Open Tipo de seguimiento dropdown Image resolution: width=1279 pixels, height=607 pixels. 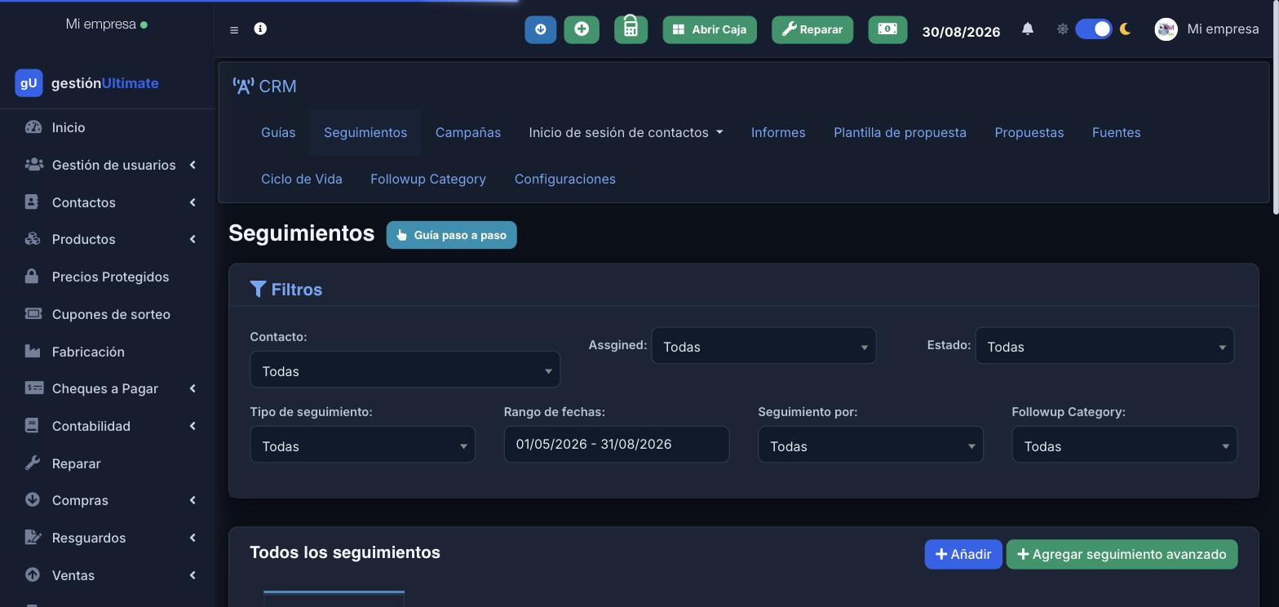point(362,445)
